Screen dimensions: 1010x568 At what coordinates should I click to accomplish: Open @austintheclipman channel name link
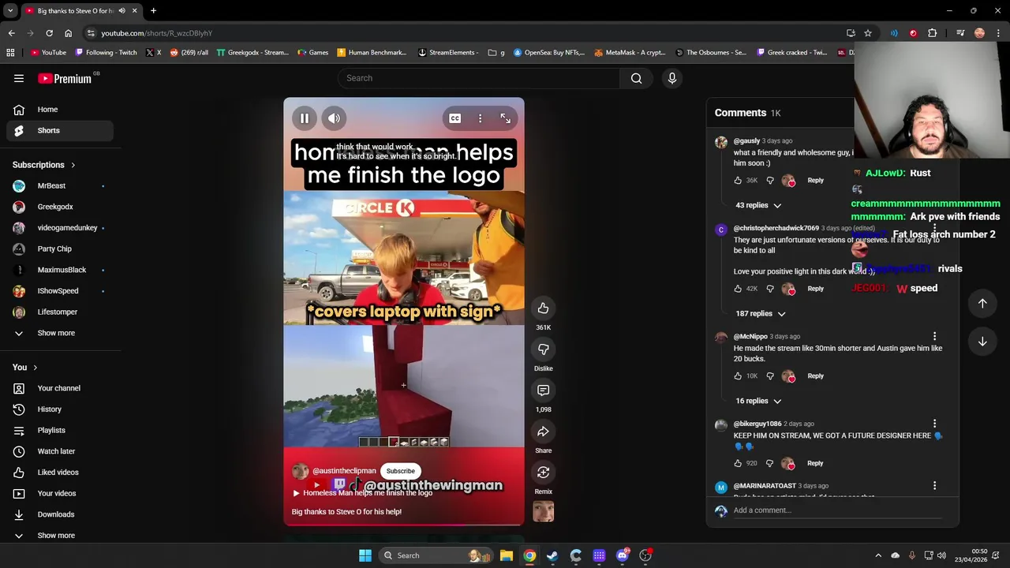click(x=344, y=471)
